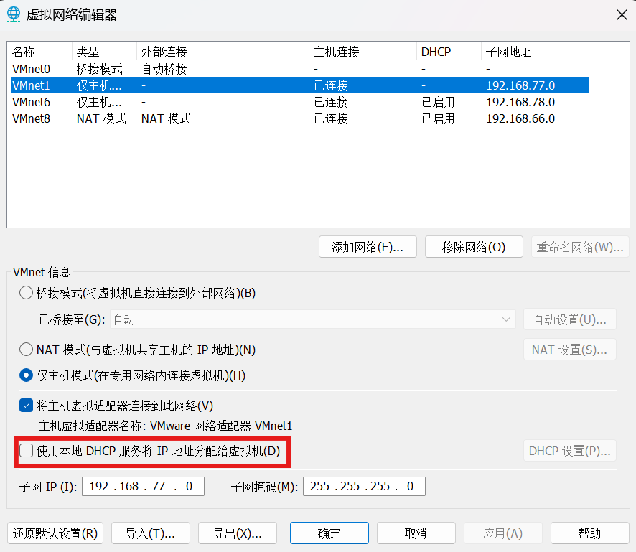Select the VMnet8 NAT network row
636x552 pixels.
(300, 119)
